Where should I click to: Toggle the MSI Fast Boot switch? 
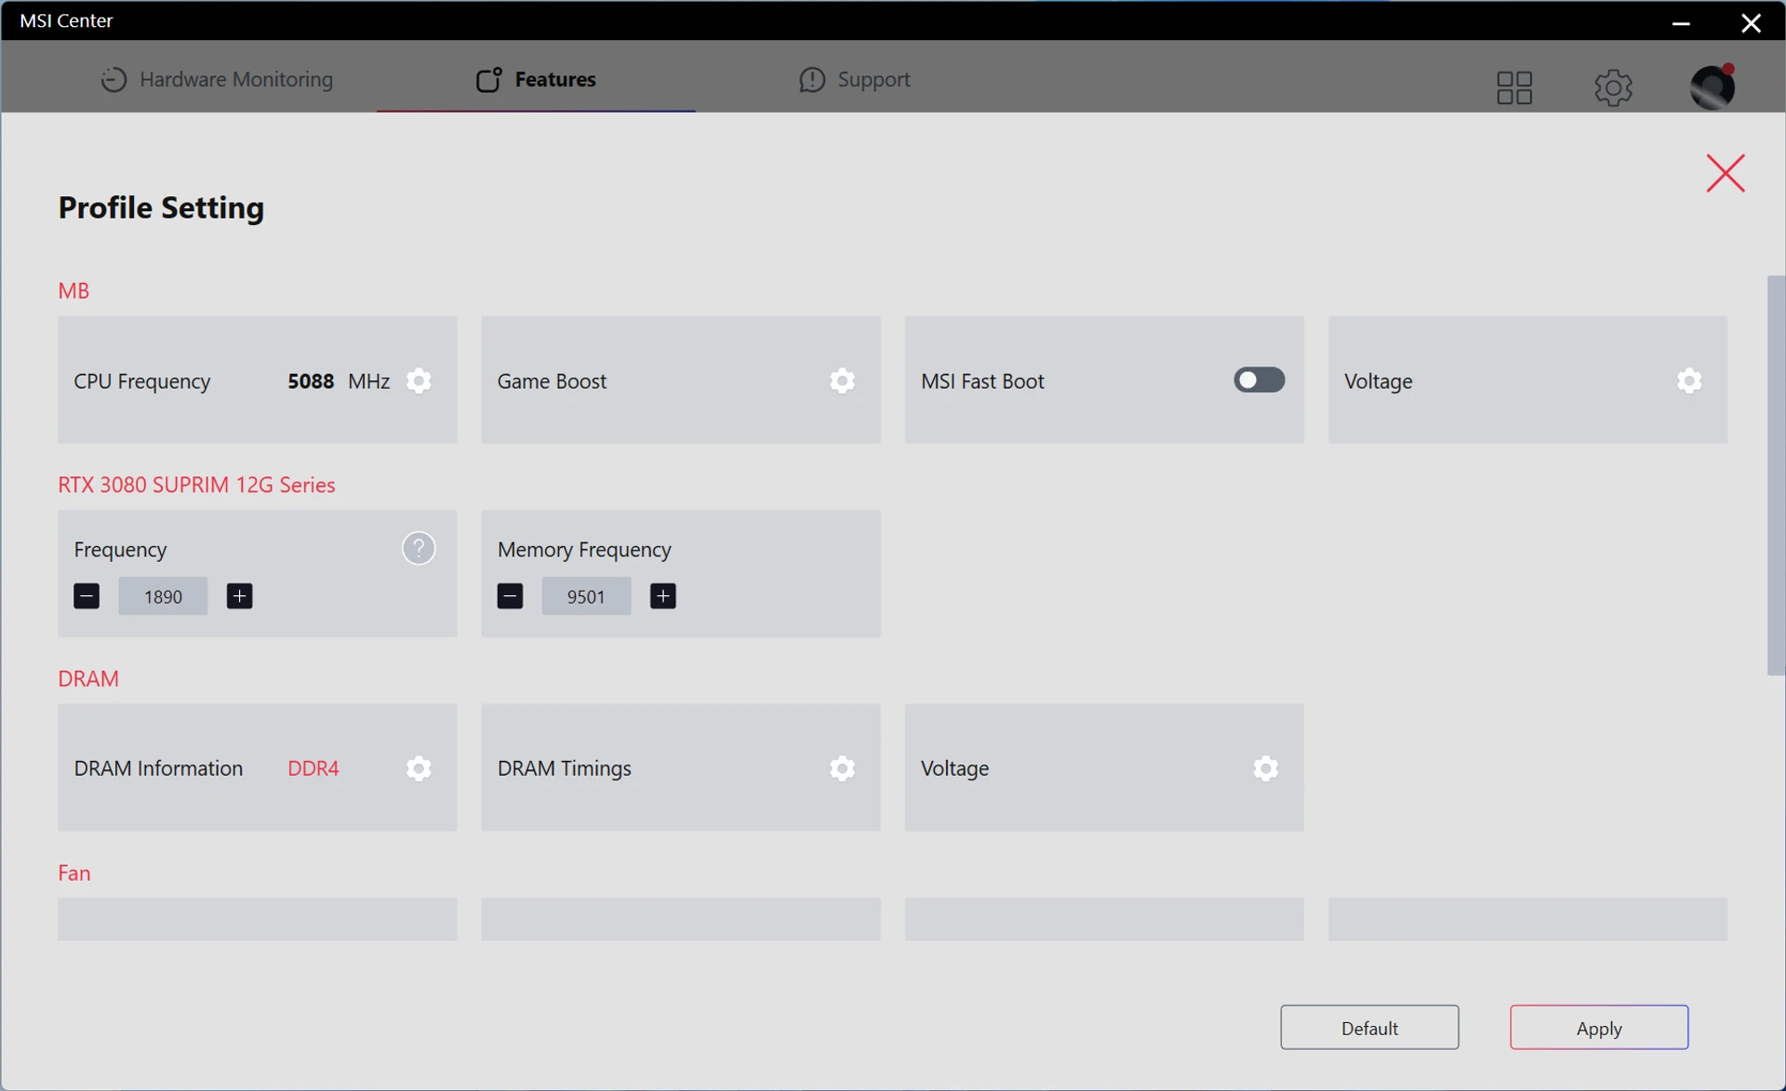click(x=1260, y=379)
